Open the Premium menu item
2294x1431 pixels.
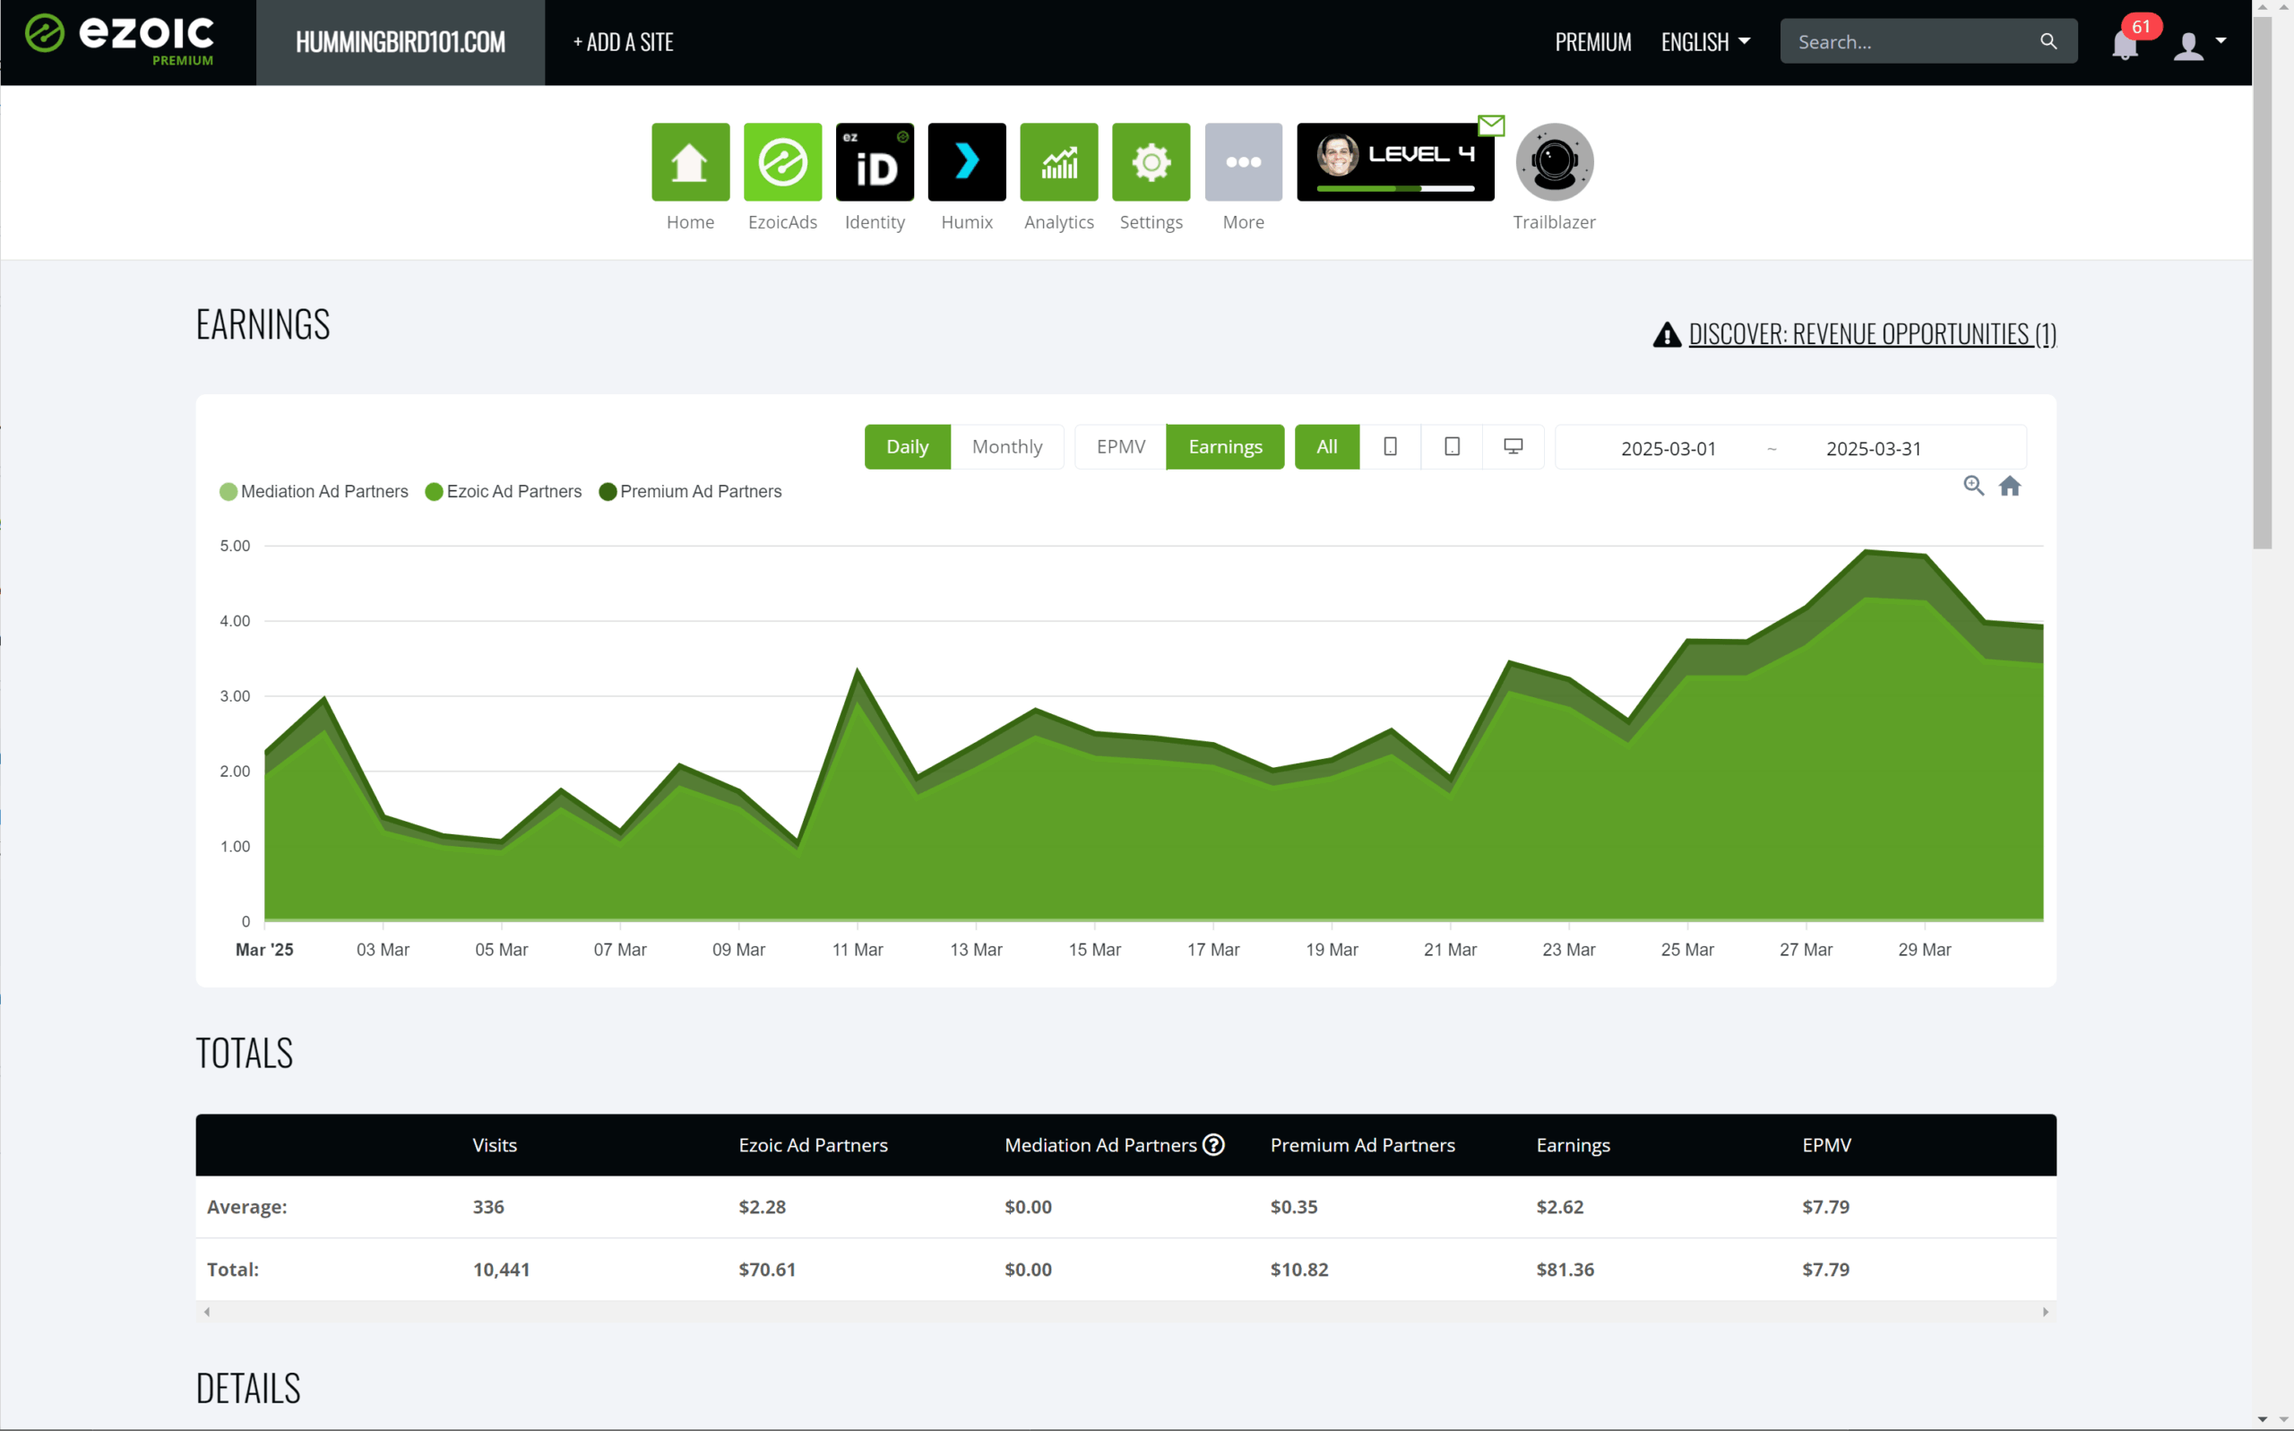pos(1592,43)
